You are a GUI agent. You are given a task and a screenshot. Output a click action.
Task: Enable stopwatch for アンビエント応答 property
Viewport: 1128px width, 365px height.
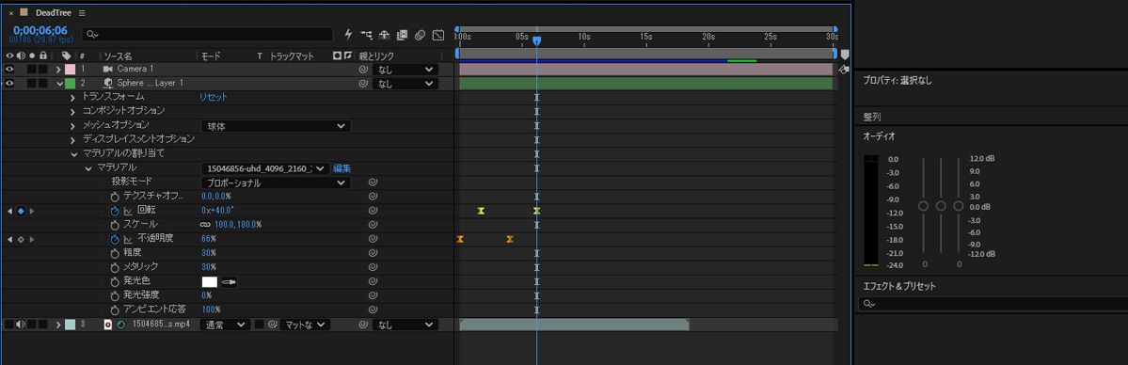115,309
